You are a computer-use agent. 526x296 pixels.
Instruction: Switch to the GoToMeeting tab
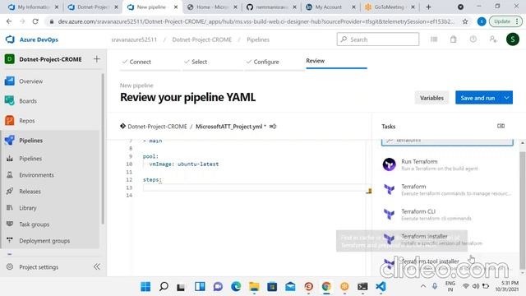point(389,7)
